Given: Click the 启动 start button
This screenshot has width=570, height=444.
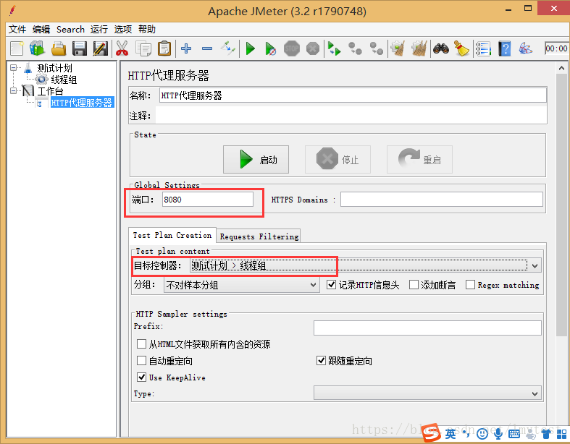Looking at the screenshot, I should pyautogui.click(x=256, y=159).
